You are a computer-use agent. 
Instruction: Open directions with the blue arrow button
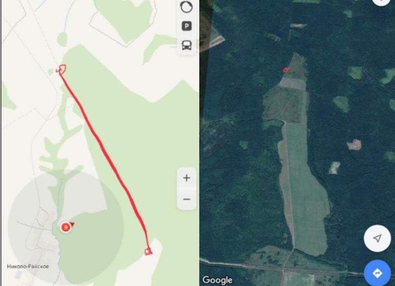tap(377, 273)
